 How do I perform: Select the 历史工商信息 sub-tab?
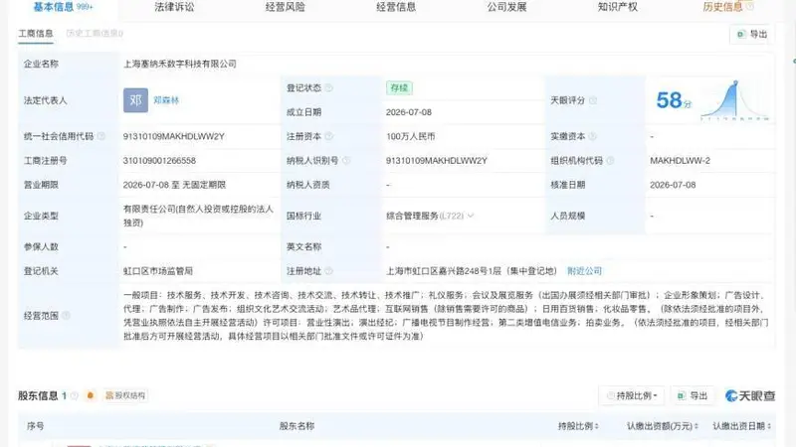[95, 34]
